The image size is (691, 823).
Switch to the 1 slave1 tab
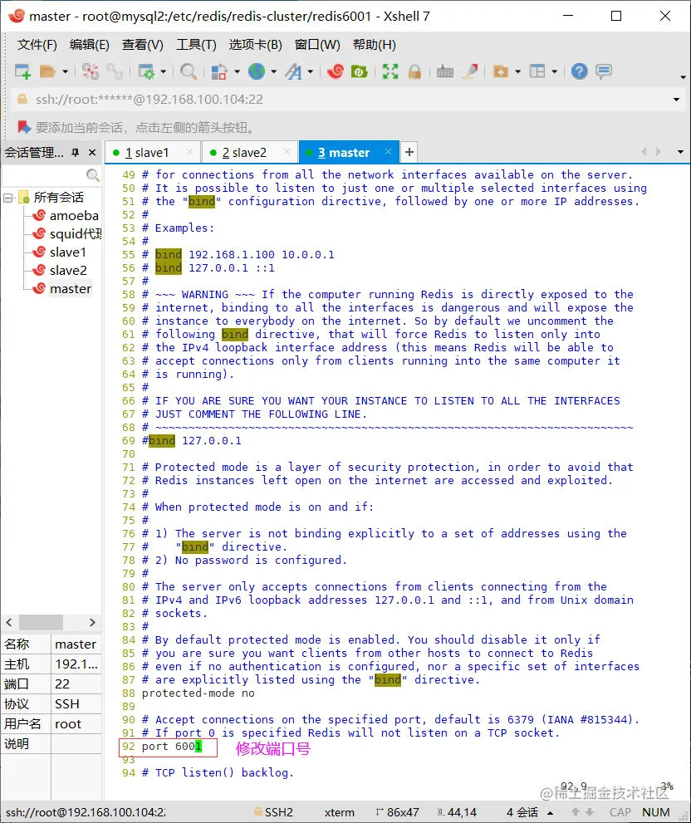tap(152, 152)
